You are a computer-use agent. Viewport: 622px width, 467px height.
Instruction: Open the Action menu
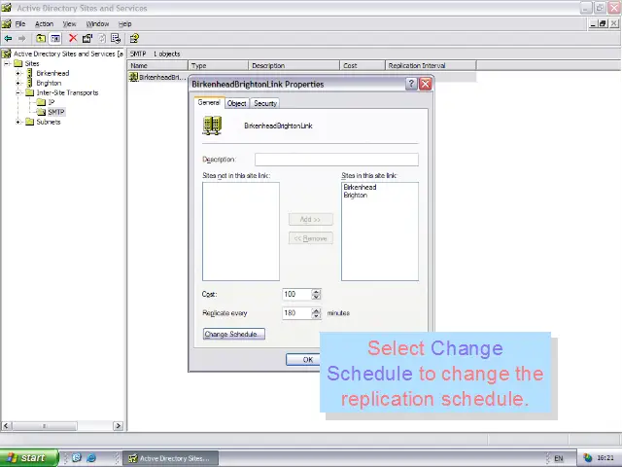[44, 23]
